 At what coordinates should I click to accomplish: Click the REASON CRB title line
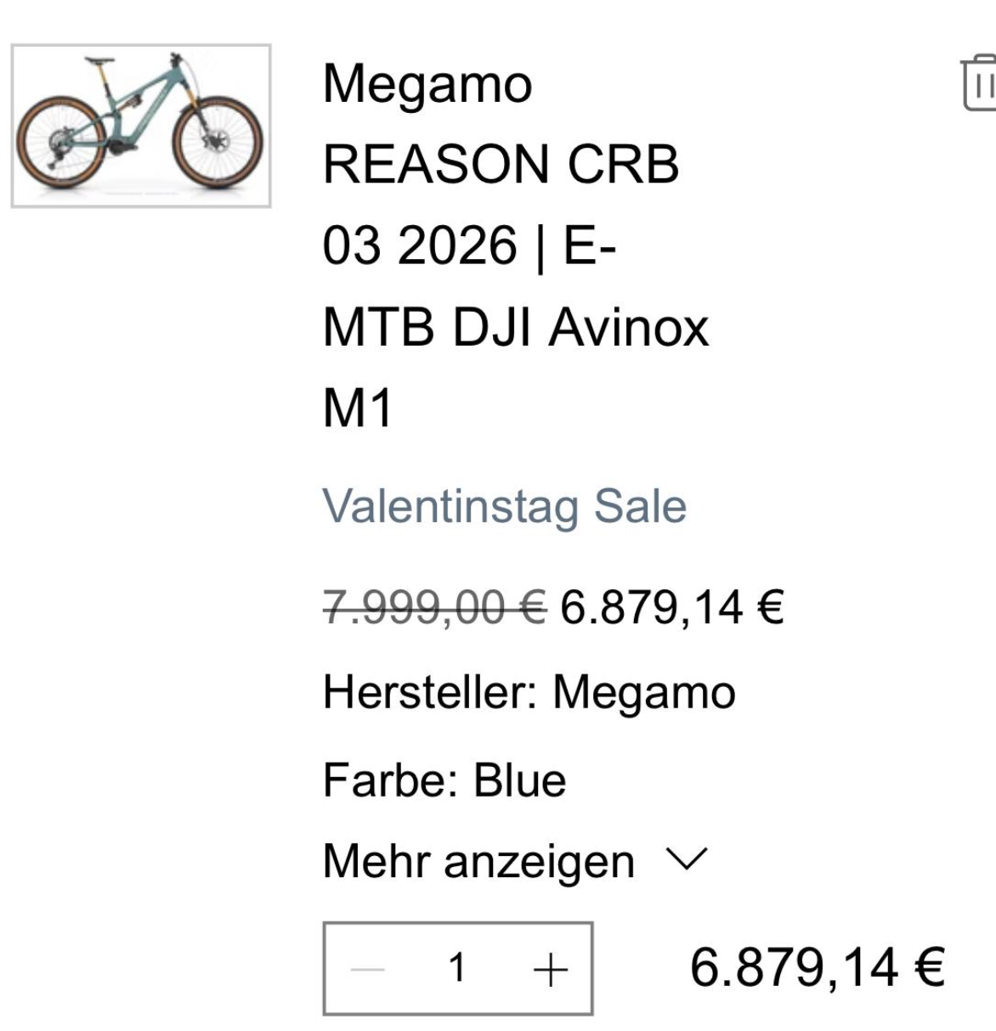(x=501, y=164)
